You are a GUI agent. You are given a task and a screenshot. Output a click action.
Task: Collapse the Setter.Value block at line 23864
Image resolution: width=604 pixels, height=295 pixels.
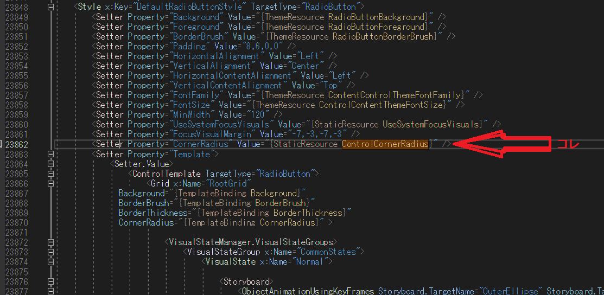(x=50, y=164)
